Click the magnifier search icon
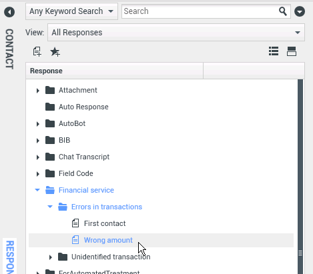The height and width of the screenshot is (274, 313). click(283, 11)
